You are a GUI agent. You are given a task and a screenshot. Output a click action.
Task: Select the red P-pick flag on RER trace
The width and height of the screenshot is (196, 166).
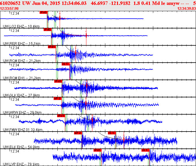47,30
